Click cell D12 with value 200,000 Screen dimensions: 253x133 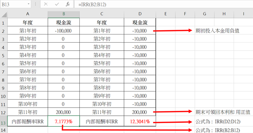click(x=140, y=112)
